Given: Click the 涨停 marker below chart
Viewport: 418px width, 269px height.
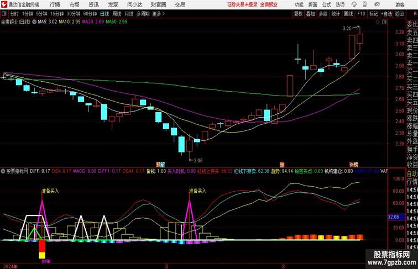Looking at the screenshot, I should tap(354, 165).
